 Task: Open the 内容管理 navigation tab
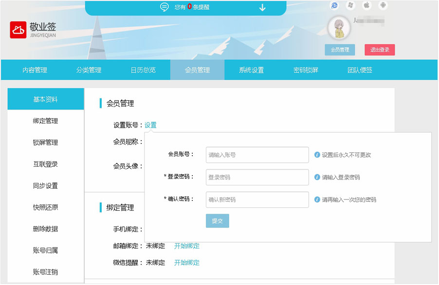coord(35,70)
